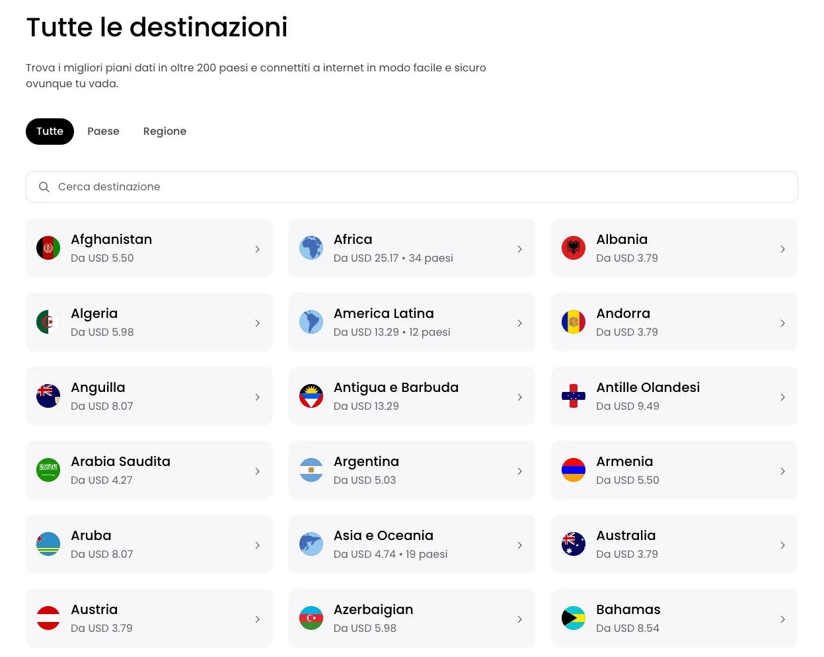Select the Tutte filter pill
The width and height of the screenshot is (824, 657).
[x=50, y=131]
